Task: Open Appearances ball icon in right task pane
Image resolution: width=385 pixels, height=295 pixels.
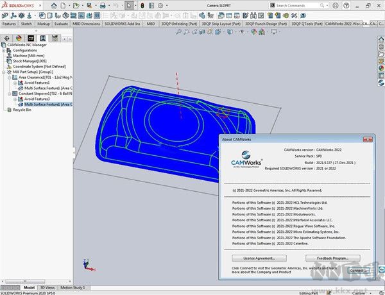Action: point(381,68)
